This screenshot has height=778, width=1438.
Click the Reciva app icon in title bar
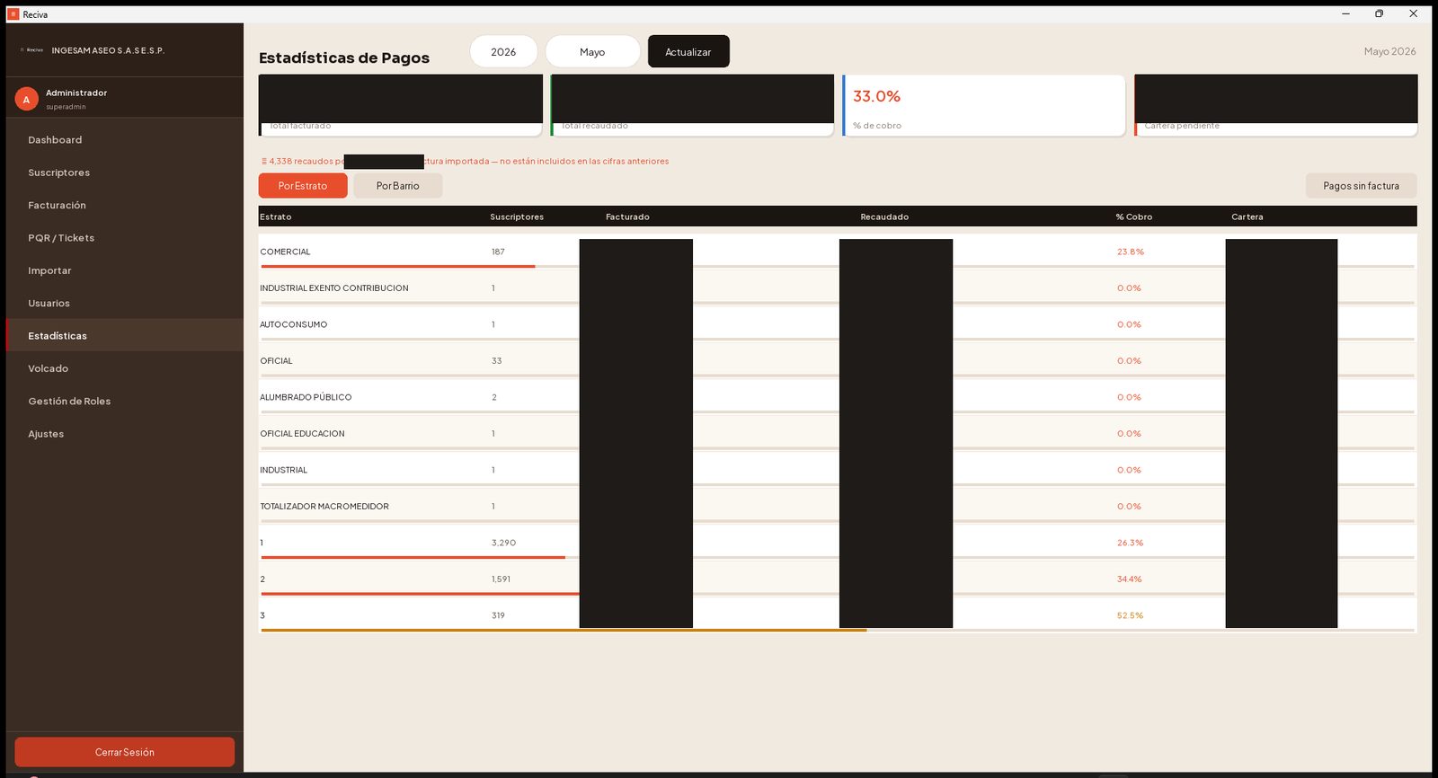point(13,14)
